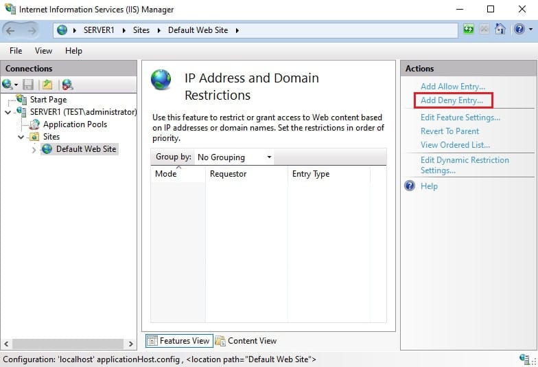Open Edit Feature Settings link
The image size is (538, 367).
(460, 118)
